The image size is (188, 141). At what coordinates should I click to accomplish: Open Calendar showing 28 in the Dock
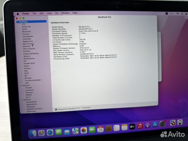coord(100,129)
